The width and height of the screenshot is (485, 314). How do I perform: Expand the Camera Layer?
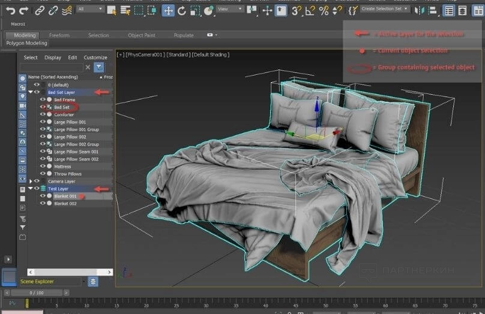click(x=30, y=181)
